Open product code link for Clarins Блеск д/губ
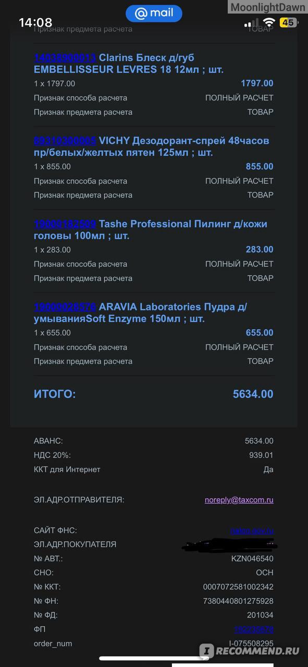This screenshot has height=667, width=308. click(65, 58)
